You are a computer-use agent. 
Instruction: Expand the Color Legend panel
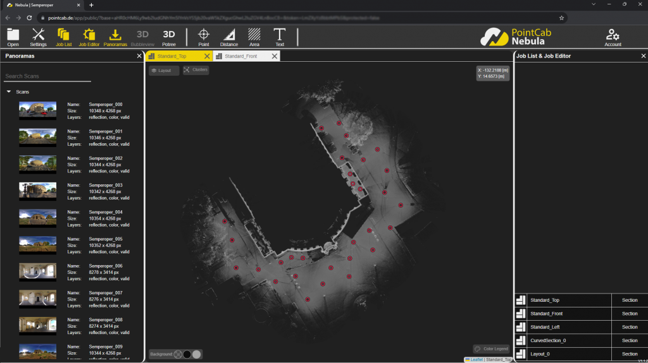pos(491,348)
